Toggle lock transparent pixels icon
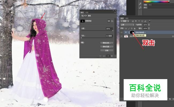The width and height of the screenshot is (174, 107). coord(126,28)
